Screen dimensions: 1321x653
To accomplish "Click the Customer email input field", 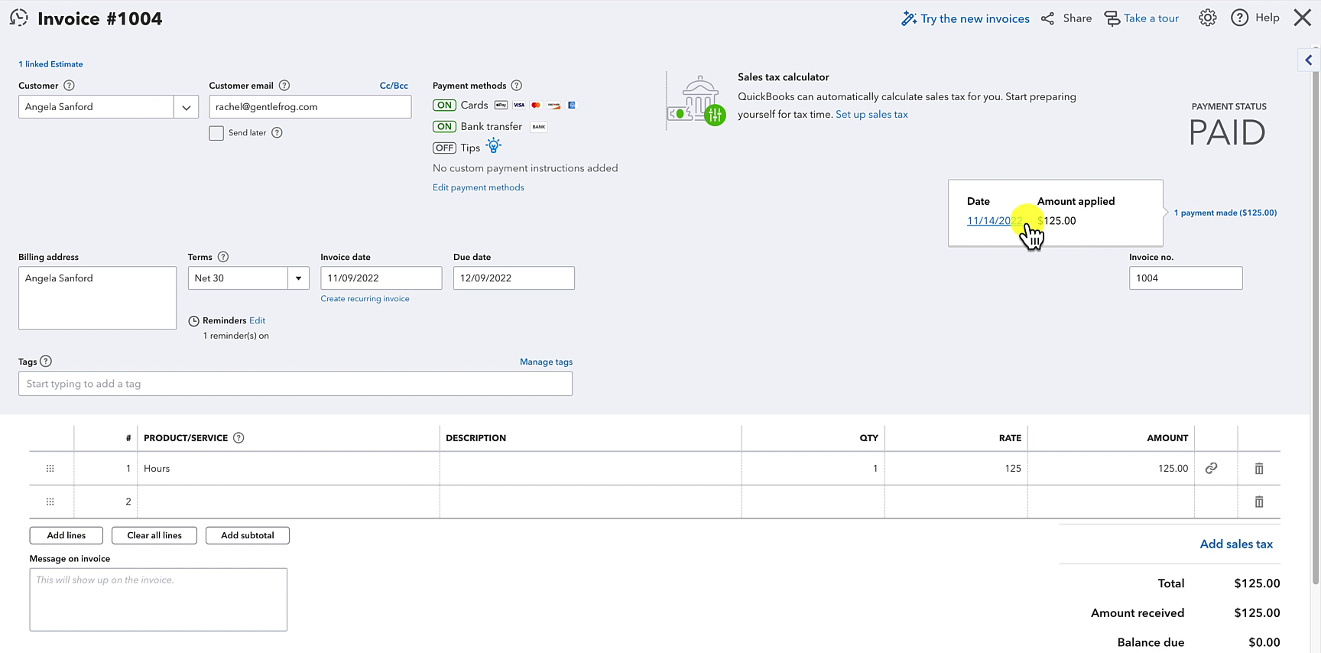I will coord(310,107).
